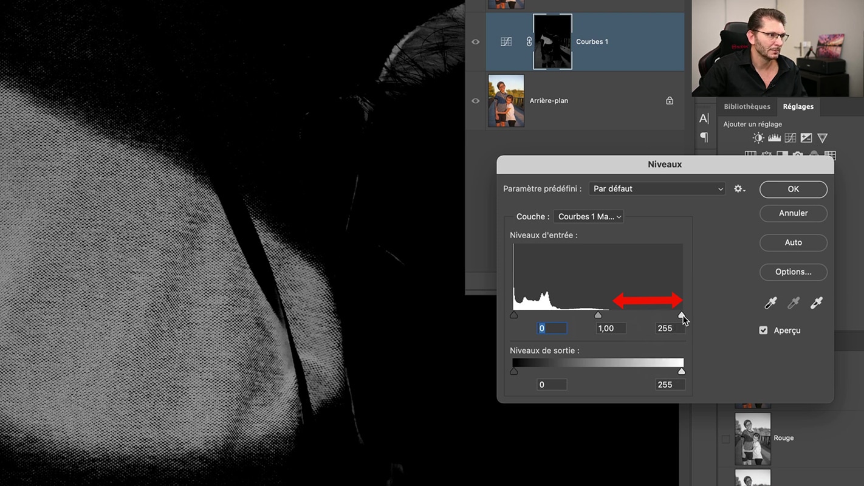Click Annuler to cancel Niveaux
The width and height of the screenshot is (864, 486).
(x=794, y=213)
